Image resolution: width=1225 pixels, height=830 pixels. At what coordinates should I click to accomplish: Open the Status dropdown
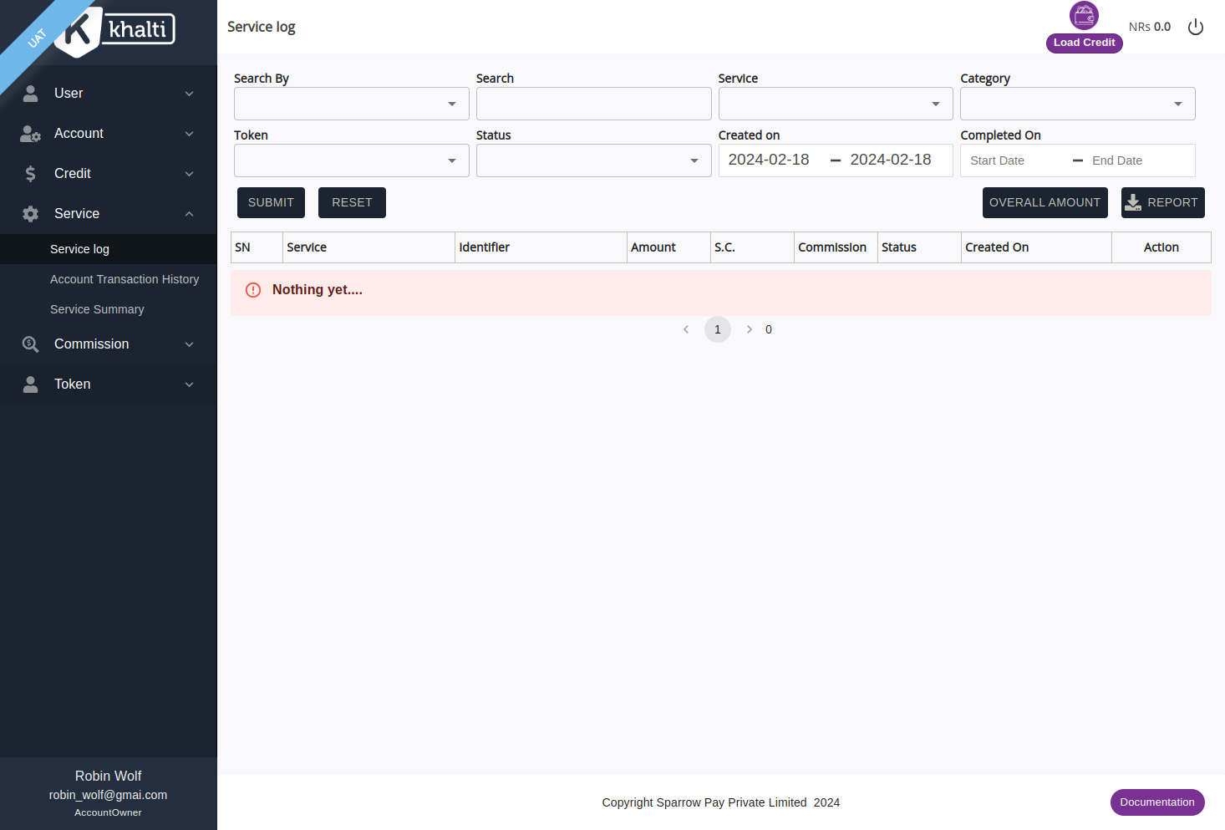pos(594,160)
